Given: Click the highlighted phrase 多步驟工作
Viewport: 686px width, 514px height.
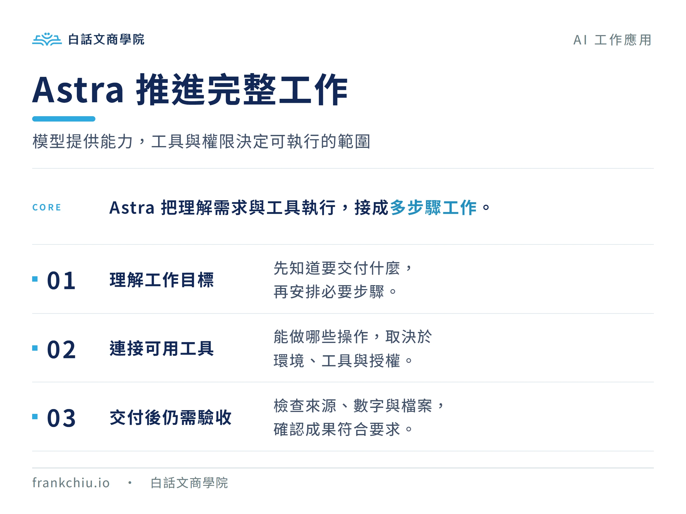Looking at the screenshot, I should click(433, 207).
